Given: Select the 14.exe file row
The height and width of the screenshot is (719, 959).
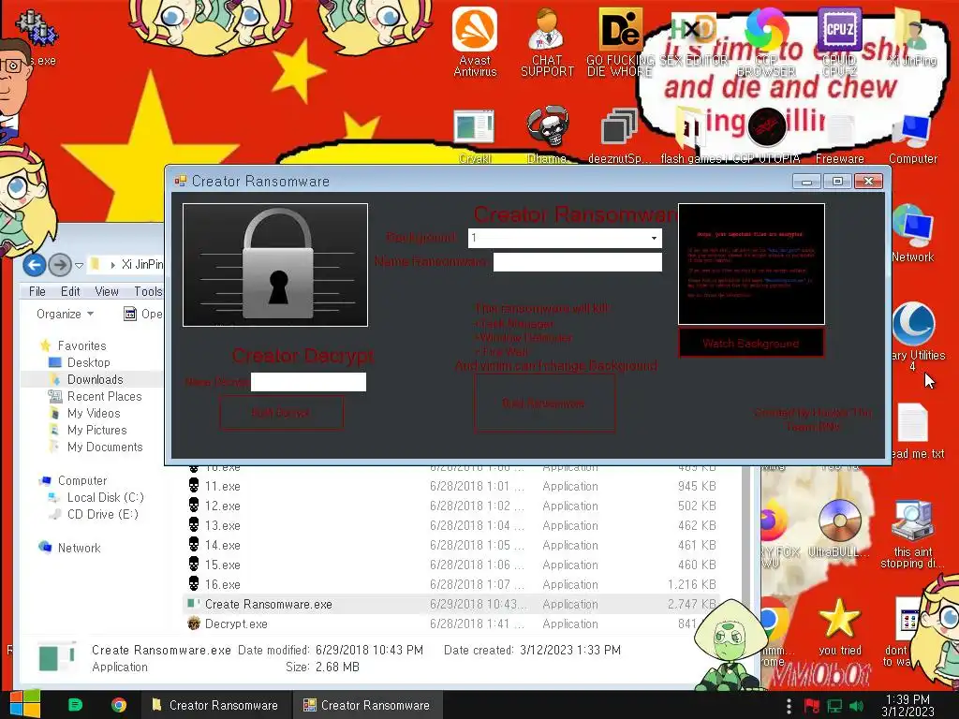Looking at the screenshot, I should (451, 546).
